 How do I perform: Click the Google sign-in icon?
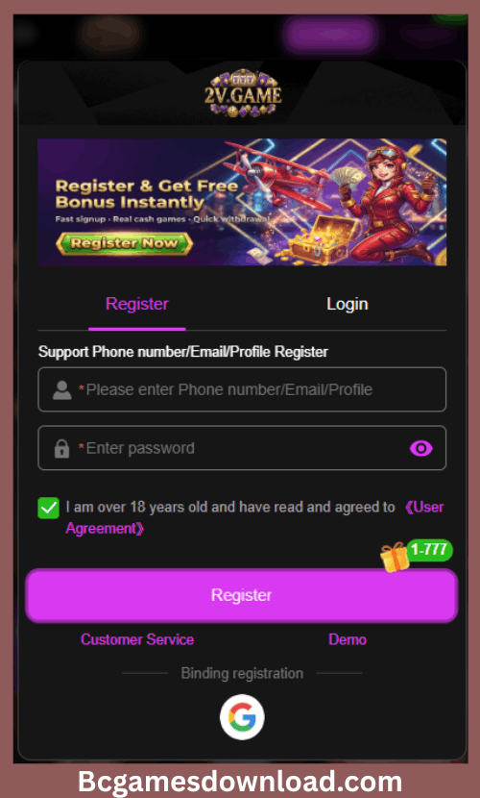click(x=242, y=716)
